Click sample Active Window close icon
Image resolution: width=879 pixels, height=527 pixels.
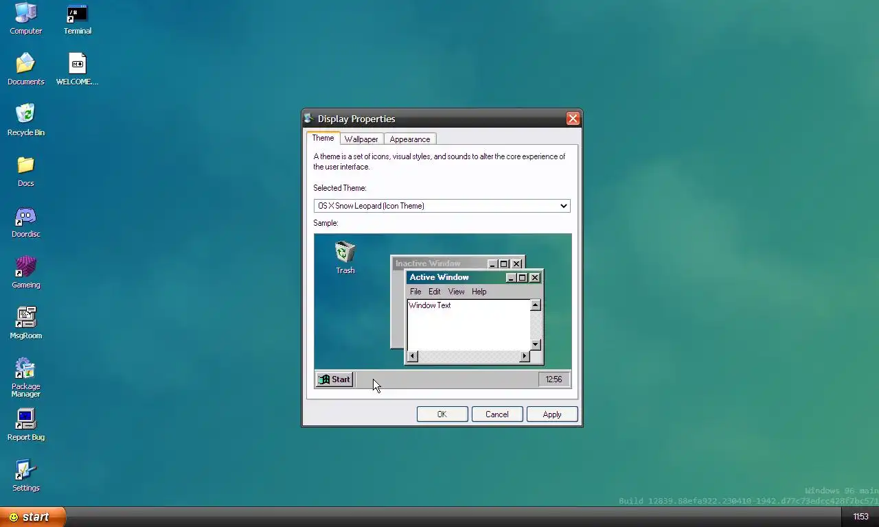(535, 278)
